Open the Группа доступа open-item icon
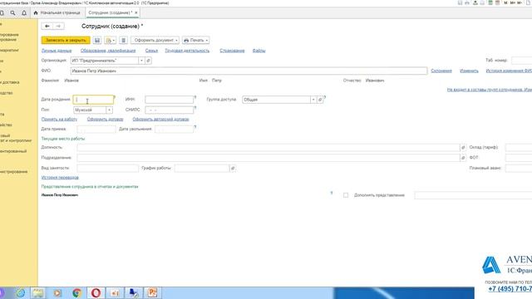 (319, 100)
